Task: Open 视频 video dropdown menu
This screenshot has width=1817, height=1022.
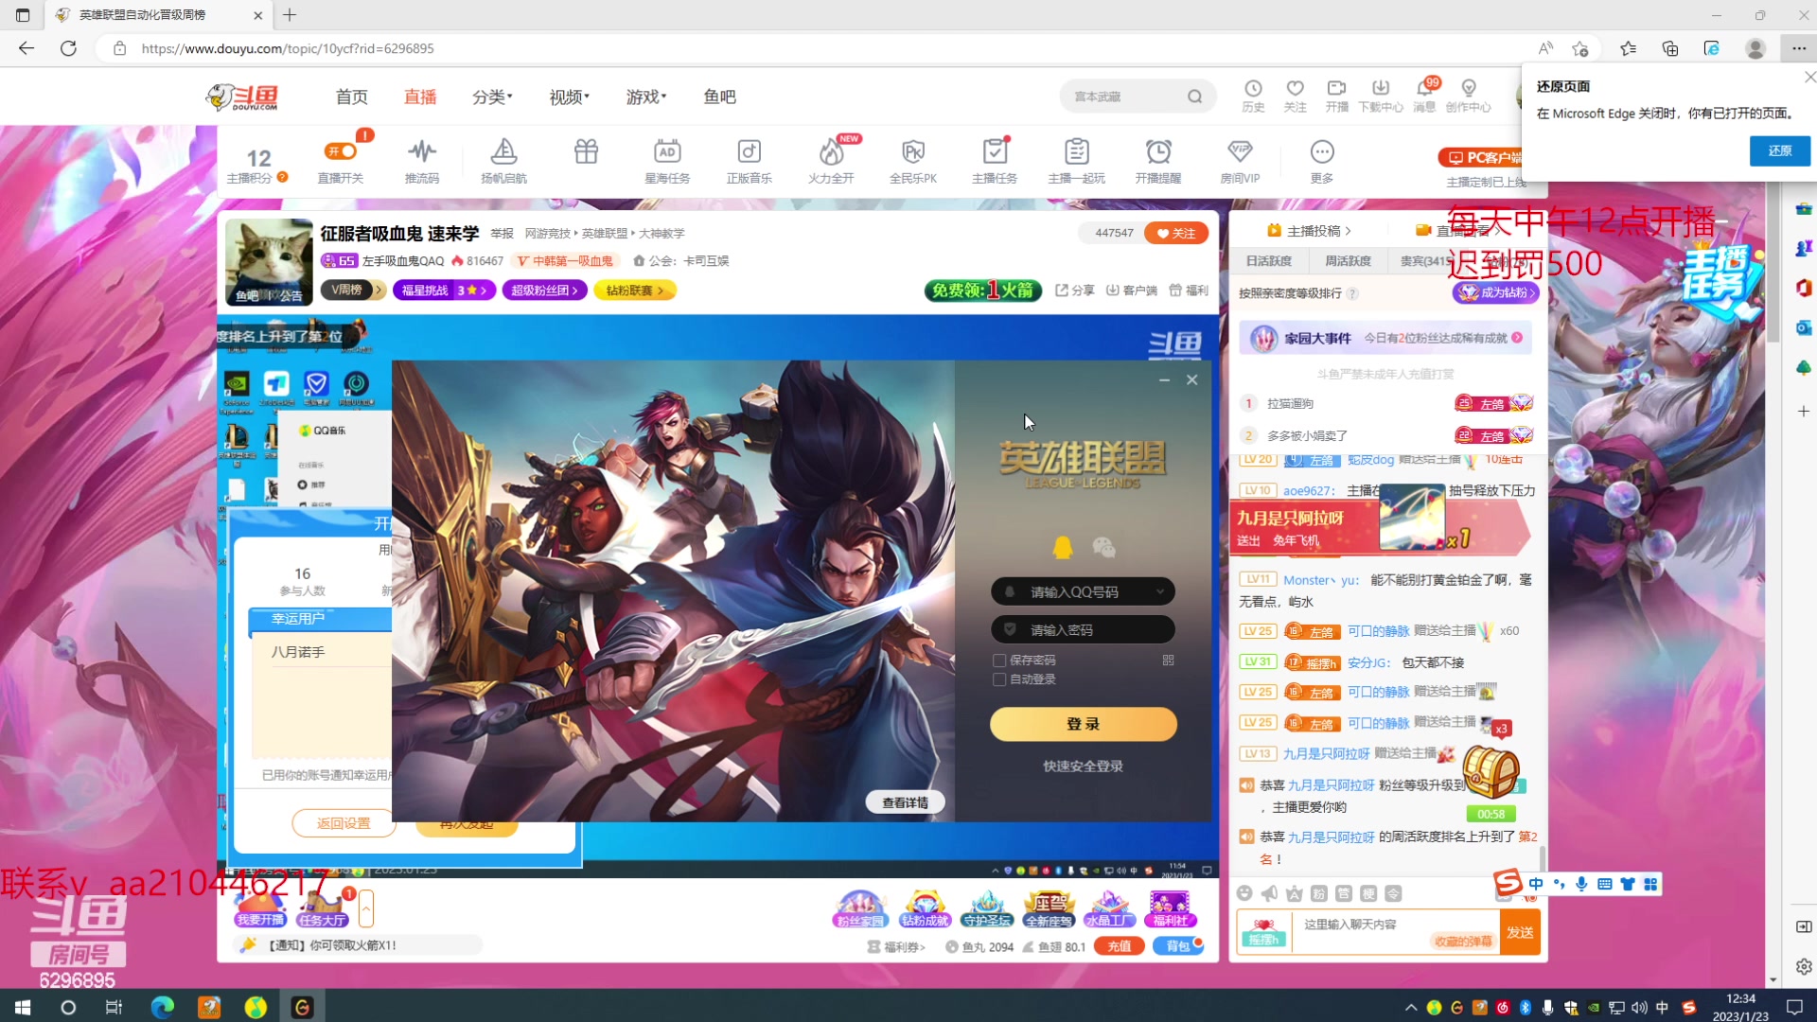Action: [570, 97]
